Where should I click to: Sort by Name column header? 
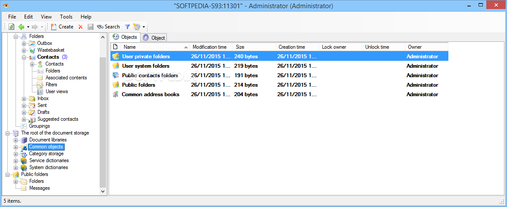coord(154,47)
